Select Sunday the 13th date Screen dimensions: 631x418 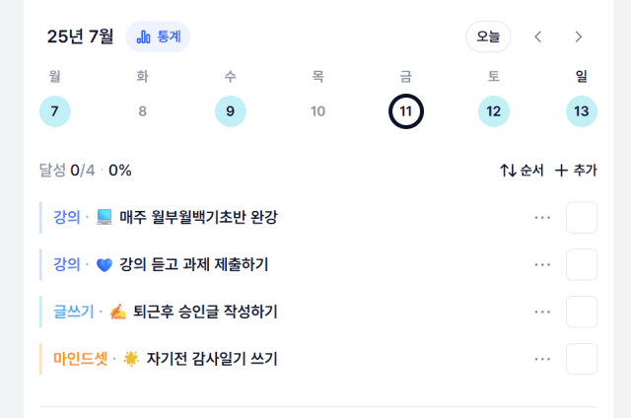click(582, 111)
